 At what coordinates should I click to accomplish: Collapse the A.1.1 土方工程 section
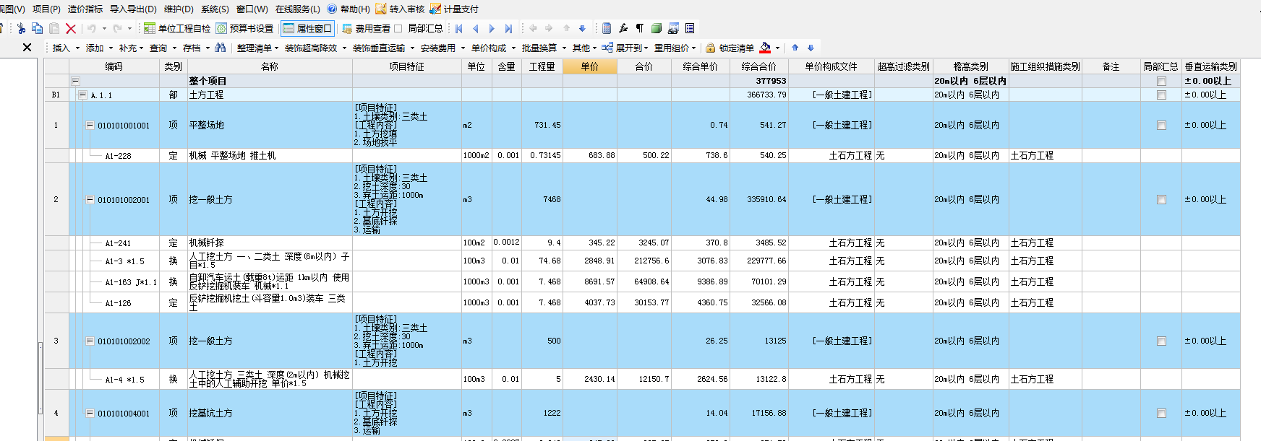coord(83,95)
